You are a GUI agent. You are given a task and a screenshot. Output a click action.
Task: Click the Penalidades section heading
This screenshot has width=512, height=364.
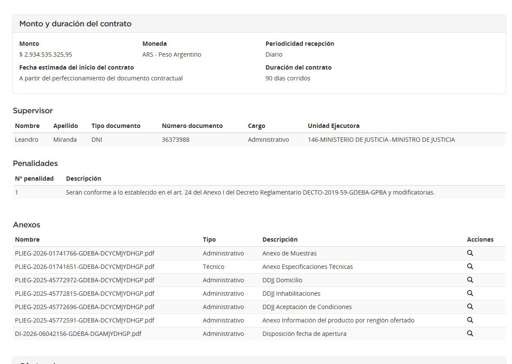point(35,163)
